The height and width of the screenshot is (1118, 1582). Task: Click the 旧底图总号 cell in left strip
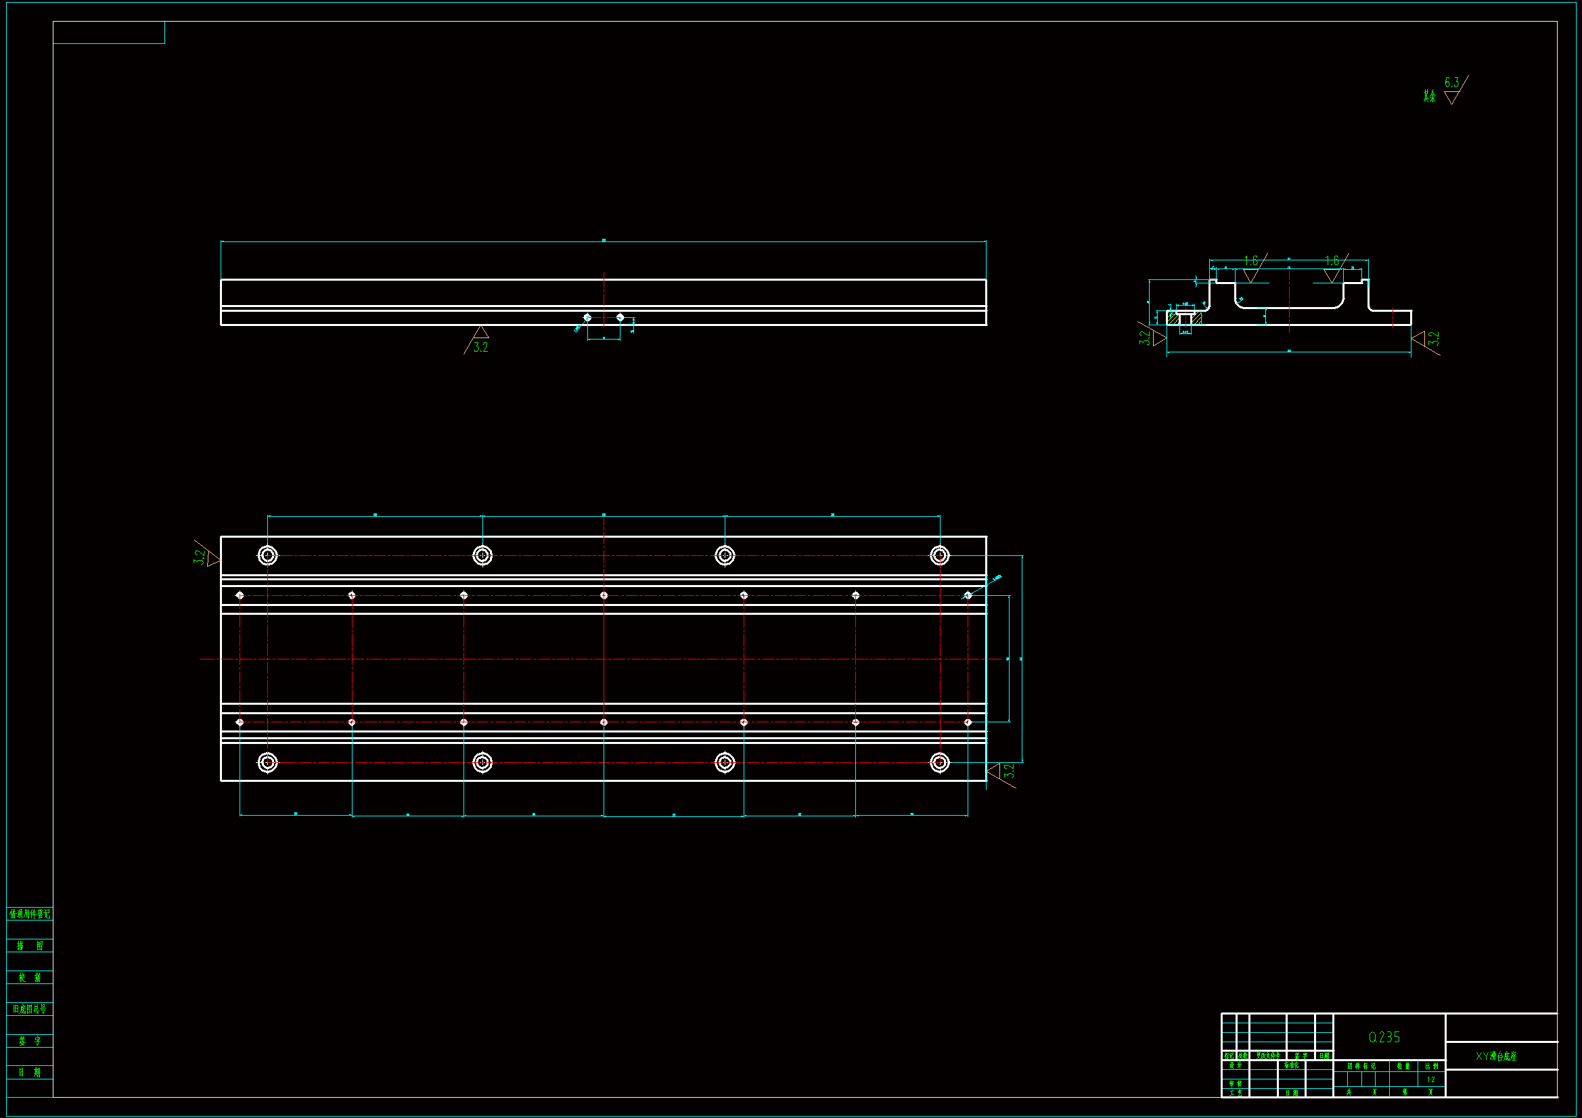30,1009
